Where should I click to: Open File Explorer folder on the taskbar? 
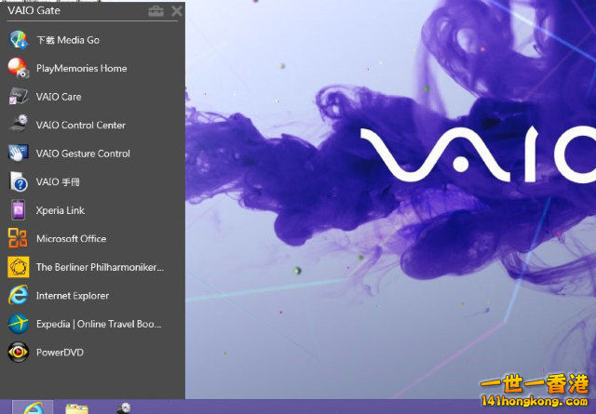coord(77,407)
